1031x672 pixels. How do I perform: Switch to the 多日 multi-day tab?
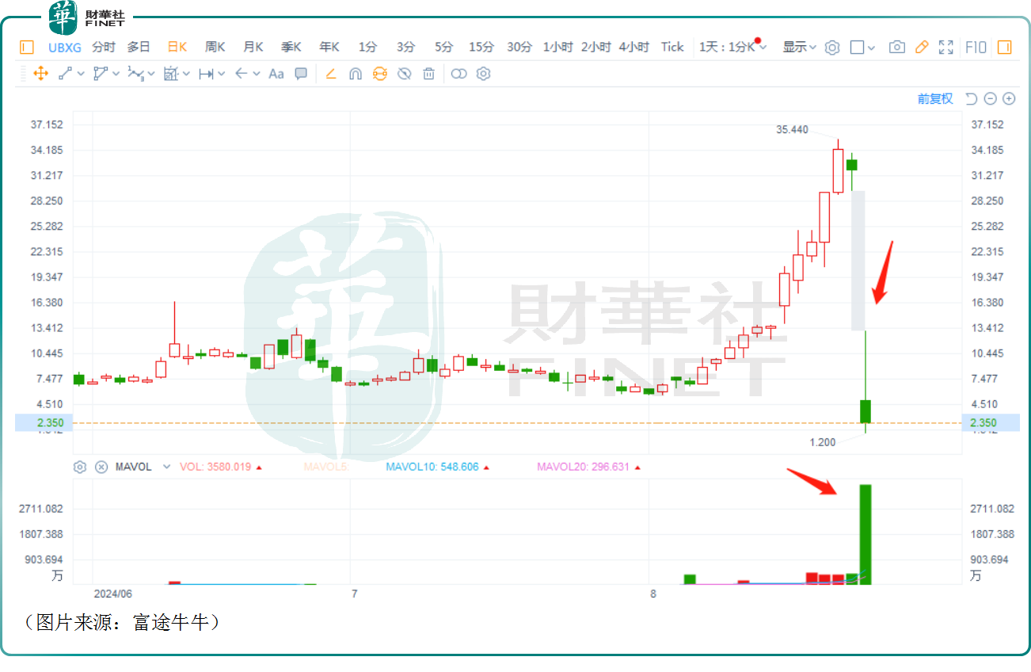[x=139, y=47]
